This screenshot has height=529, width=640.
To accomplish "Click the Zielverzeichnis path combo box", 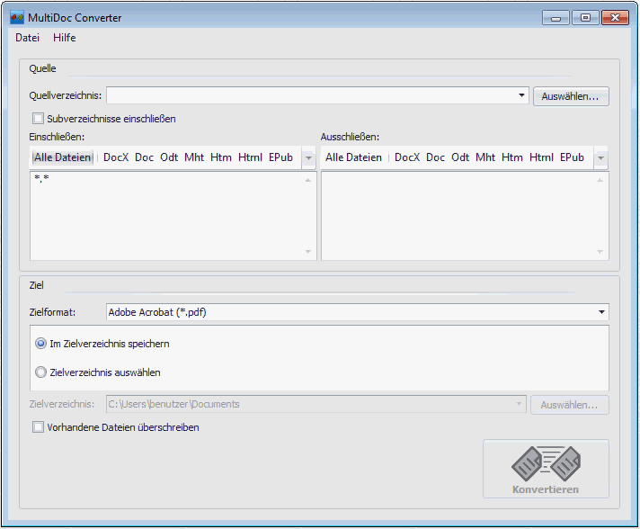I will tap(316, 404).
